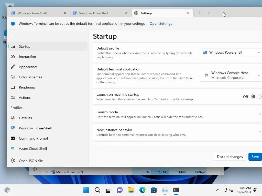262x196 pixels.
Task: Click the Azure Cloud Shell profile icon
Action: pyautogui.click(x=13, y=148)
